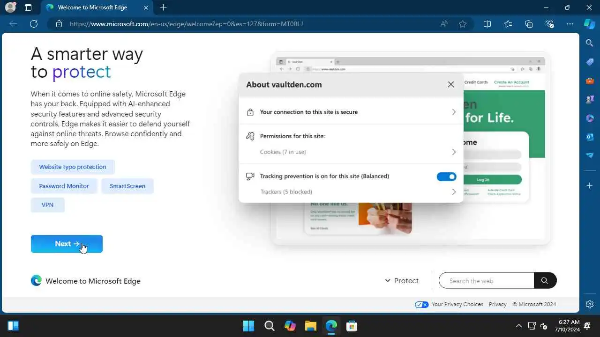Click the address bar URL

186,24
